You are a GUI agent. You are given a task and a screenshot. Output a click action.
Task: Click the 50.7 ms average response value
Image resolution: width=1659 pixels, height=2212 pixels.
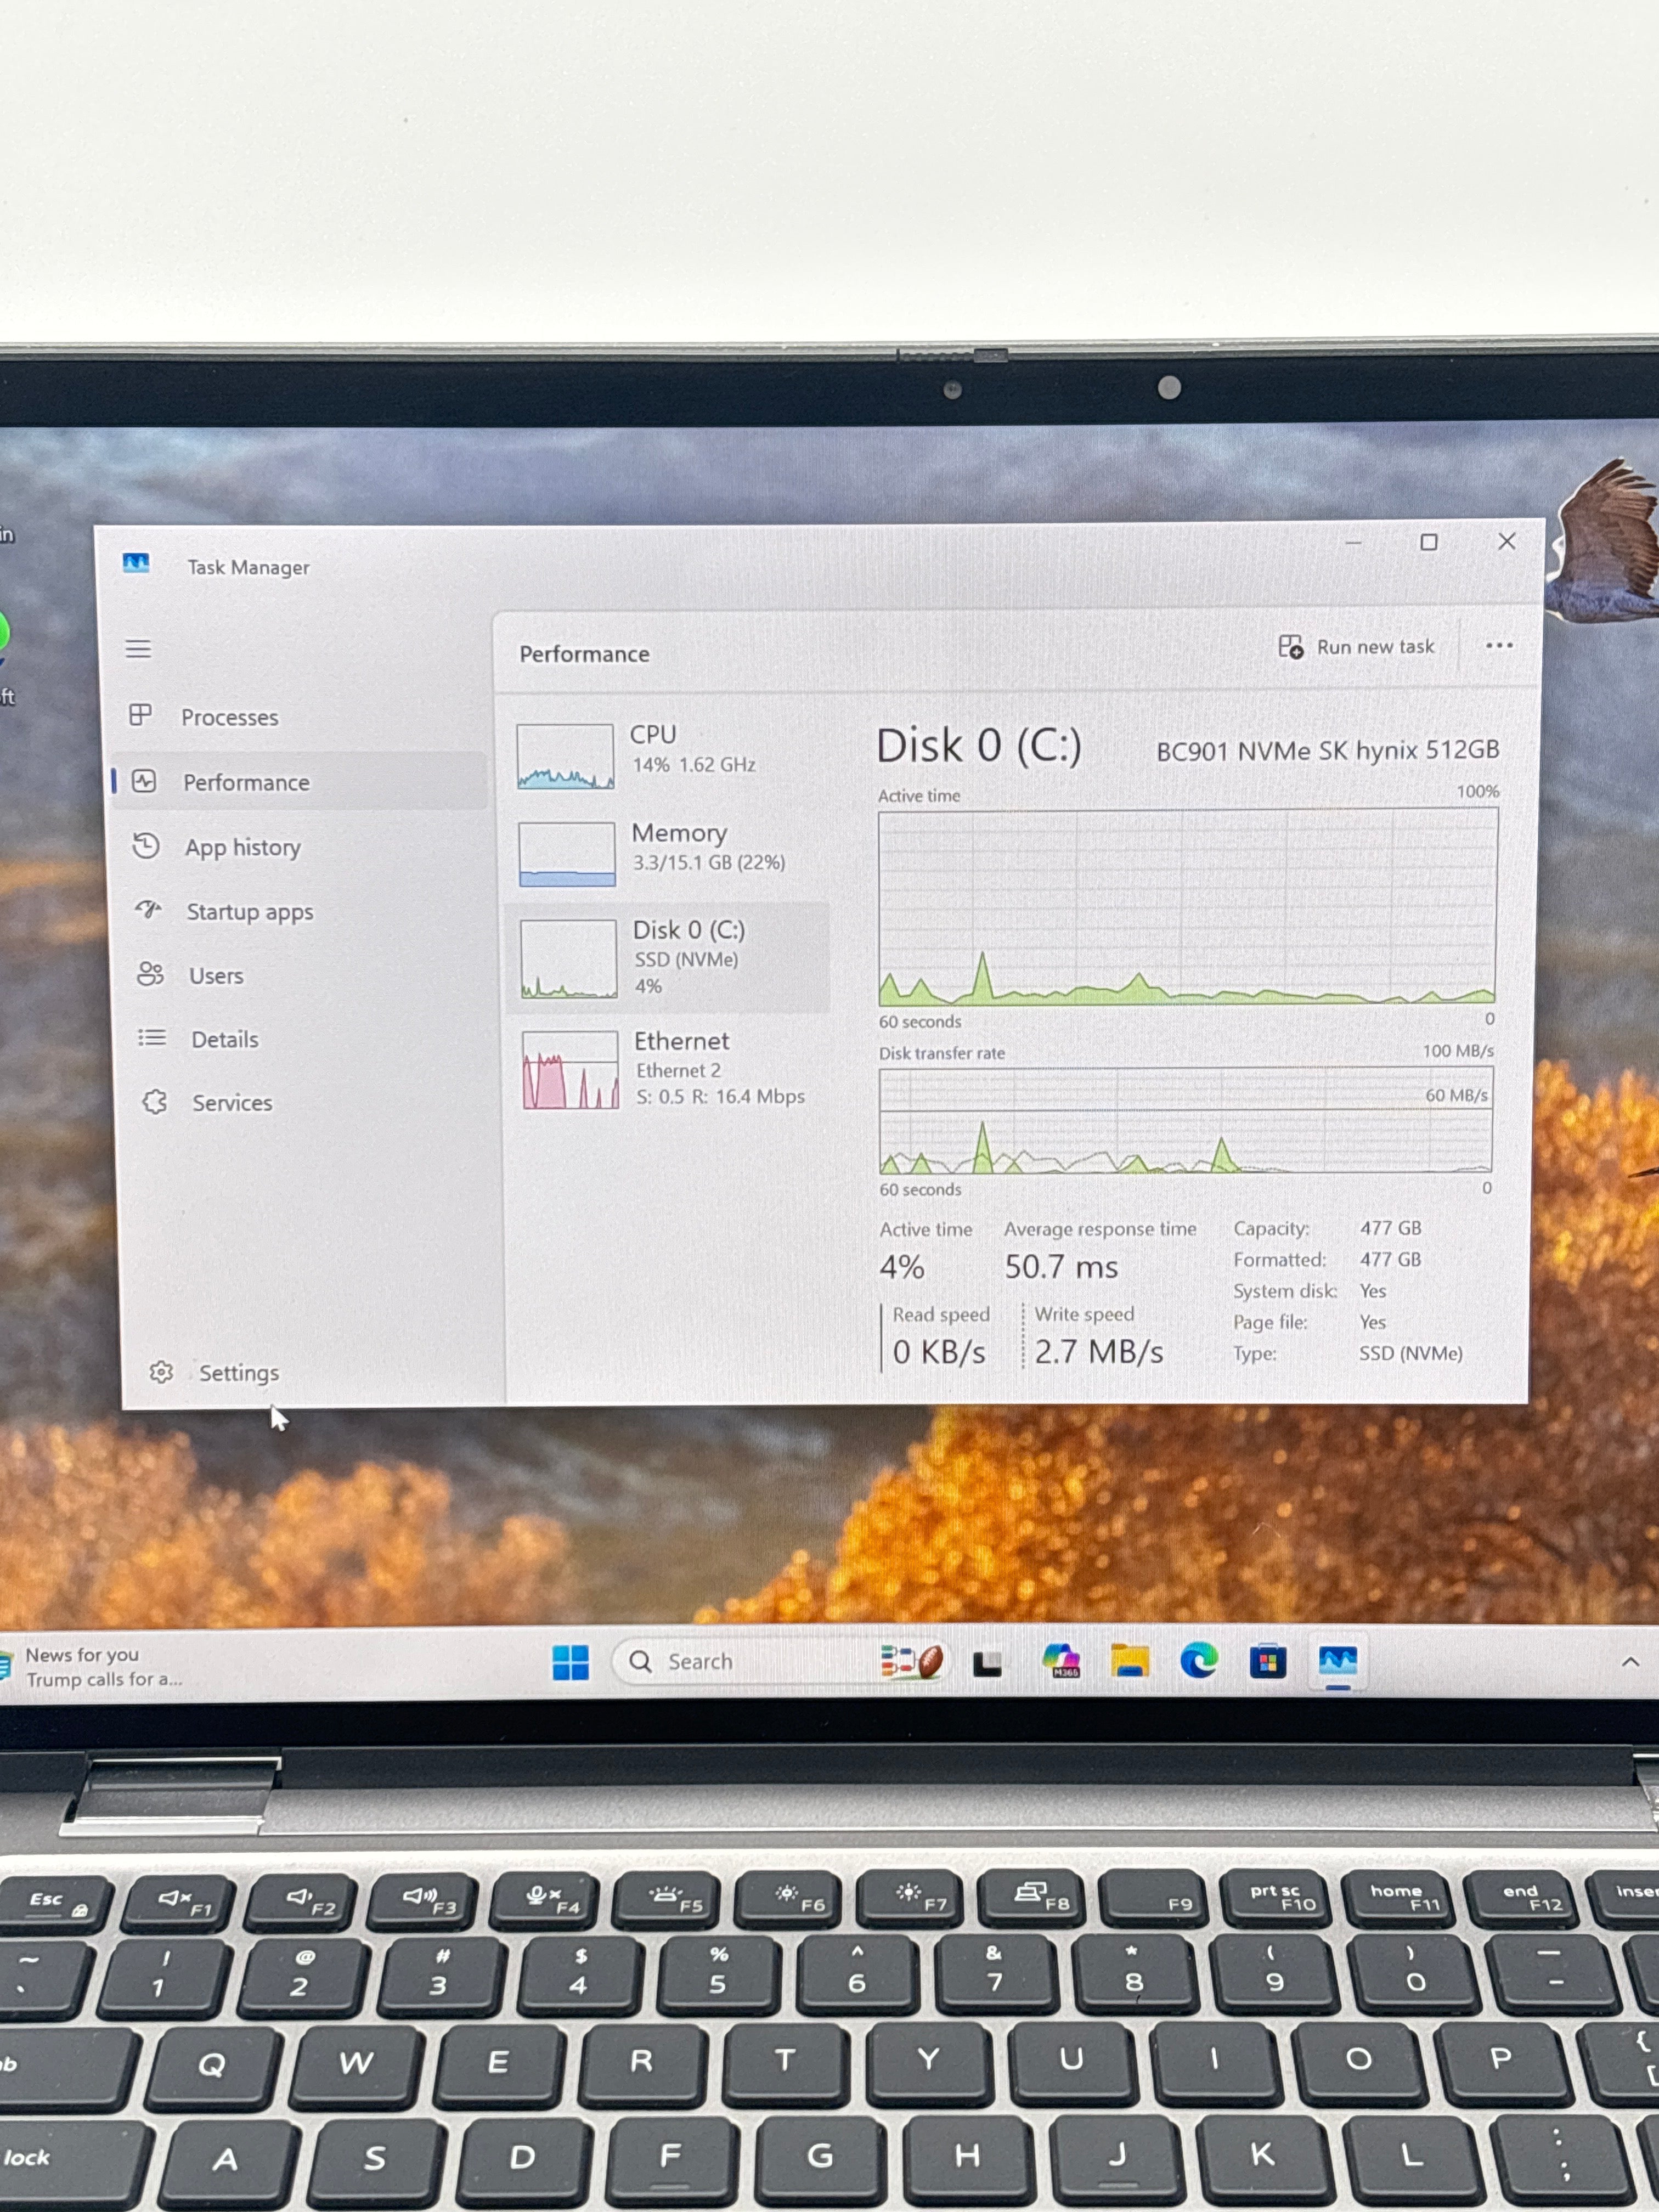click(1061, 1267)
